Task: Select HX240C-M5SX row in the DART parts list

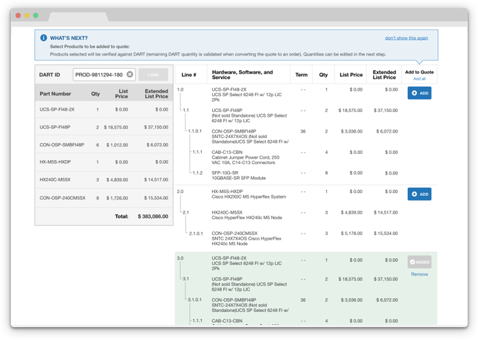Action: pyautogui.click(x=55, y=180)
